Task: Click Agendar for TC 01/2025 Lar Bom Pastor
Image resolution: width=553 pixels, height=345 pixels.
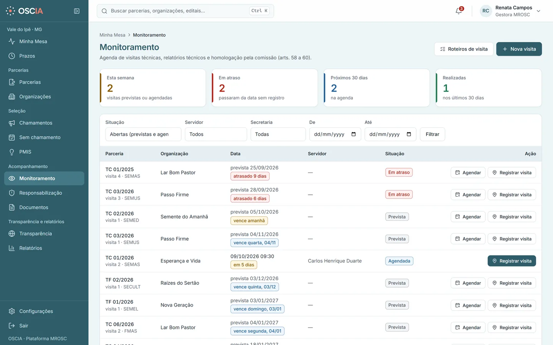Action: click(468, 172)
